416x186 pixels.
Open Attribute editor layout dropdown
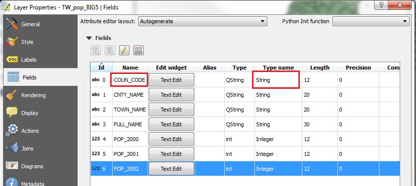tap(203, 21)
